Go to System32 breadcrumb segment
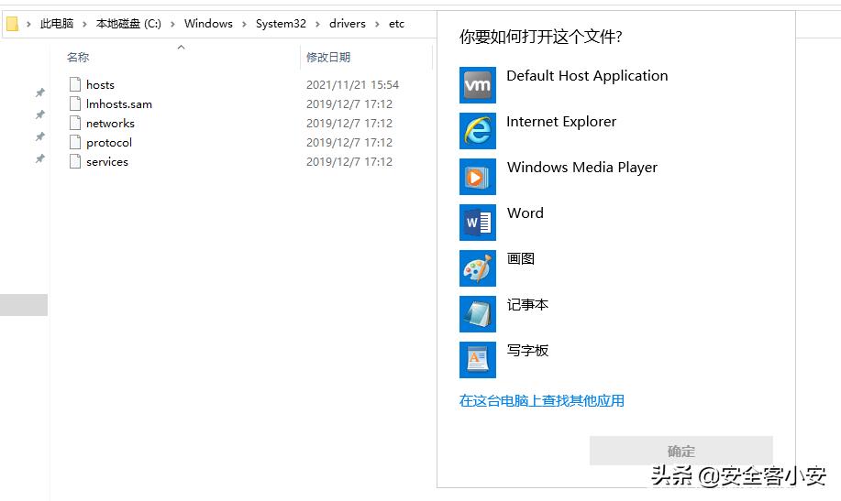Image resolution: width=841 pixels, height=501 pixels. pyautogui.click(x=281, y=24)
